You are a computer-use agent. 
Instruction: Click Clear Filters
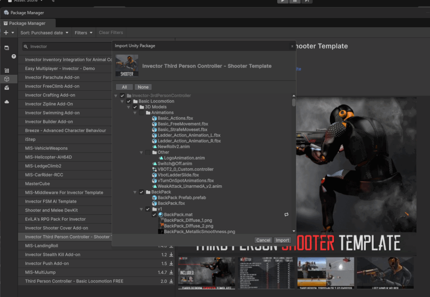click(x=111, y=33)
